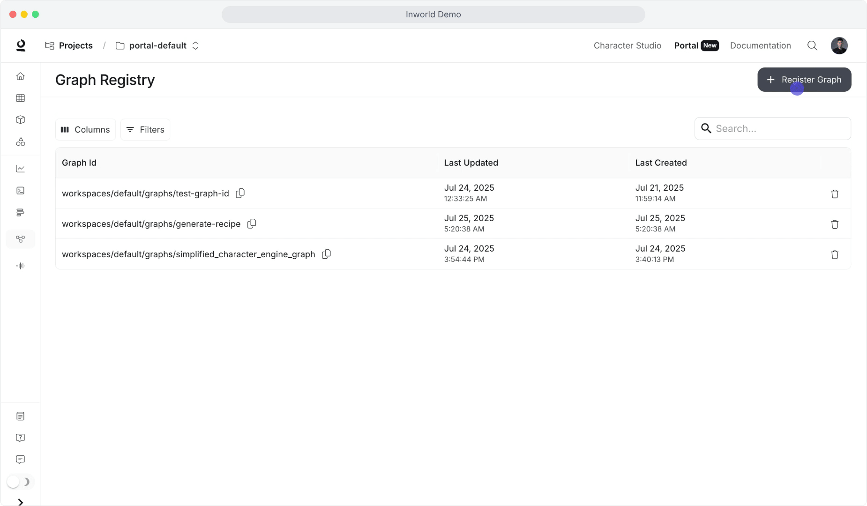Open the user profile avatar
Image resolution: width=867 pixels, height=506 pixels.
[x=839, y=45]
